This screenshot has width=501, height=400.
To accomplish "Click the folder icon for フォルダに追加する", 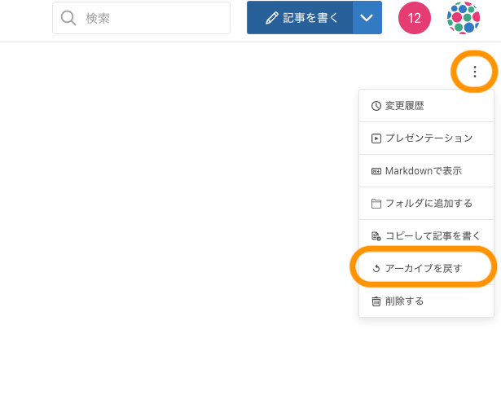I will click(376, 204).
